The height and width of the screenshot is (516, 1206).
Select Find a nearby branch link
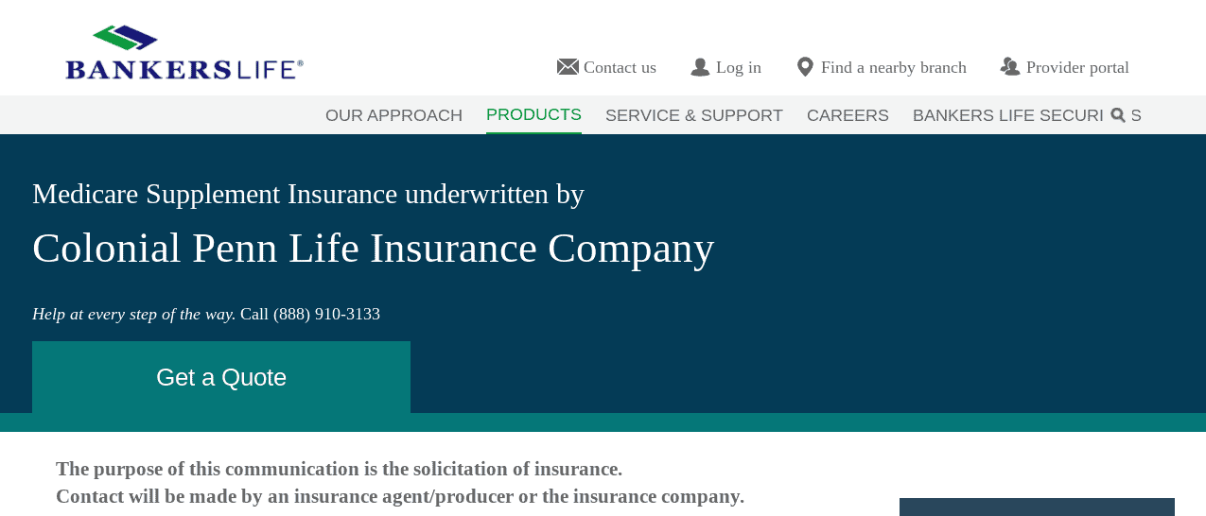(x=893, y=67)
